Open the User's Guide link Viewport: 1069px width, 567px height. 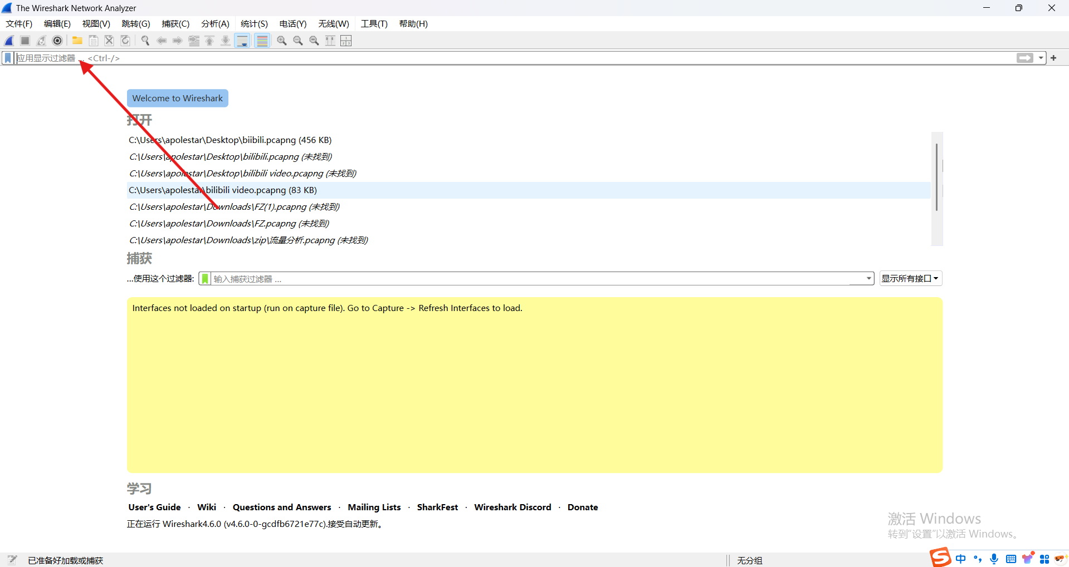tap(154, 507)
